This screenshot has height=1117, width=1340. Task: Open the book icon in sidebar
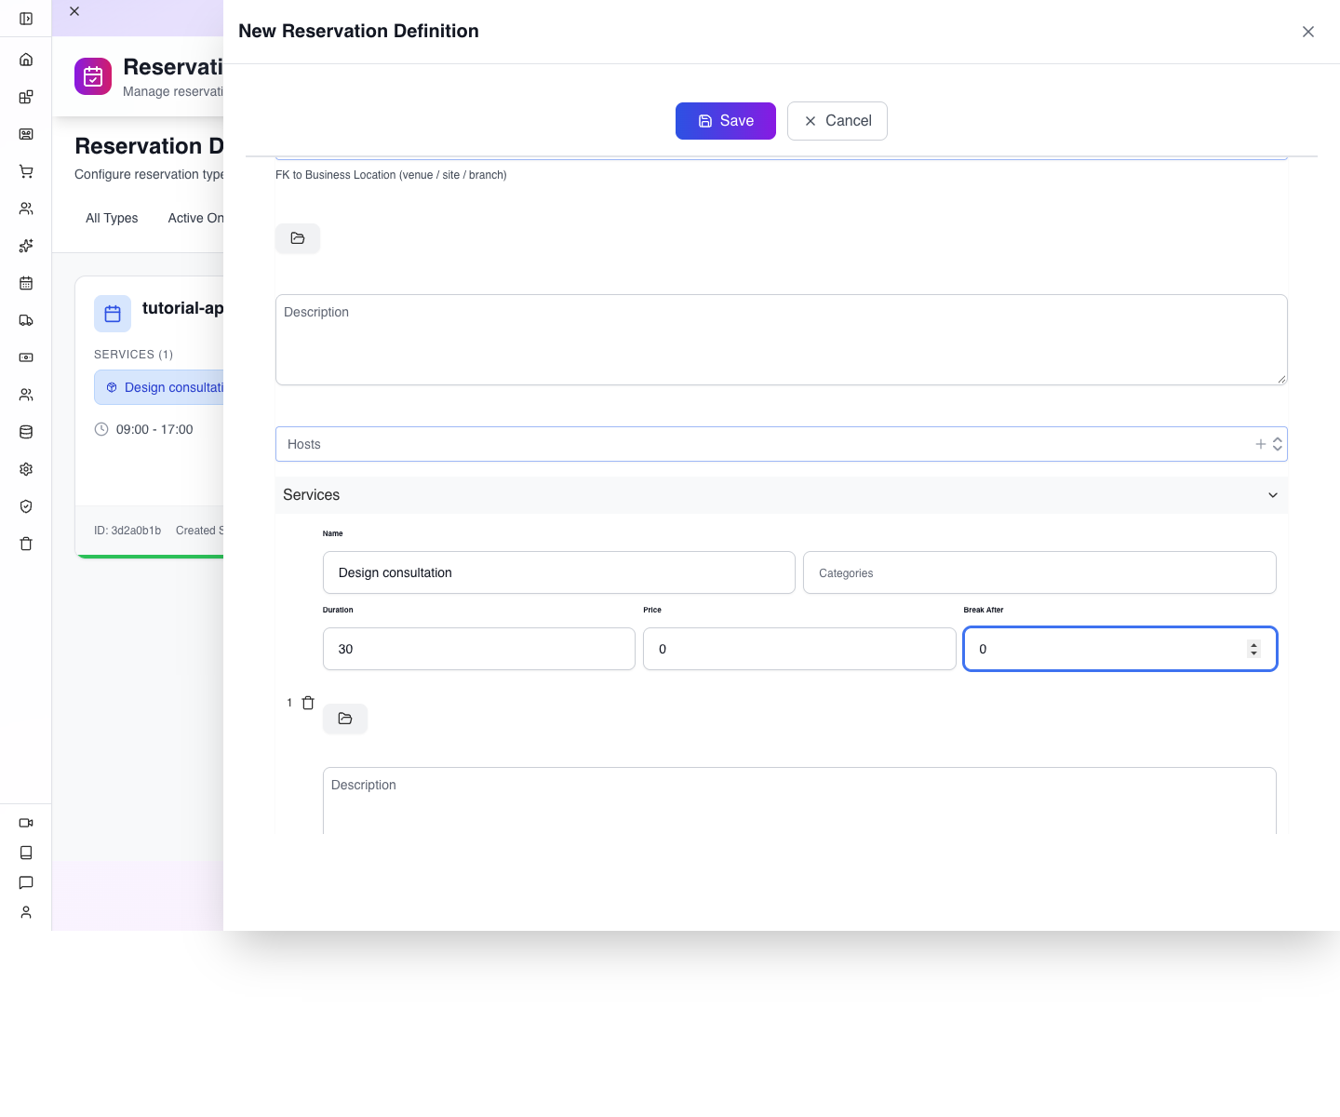[26, 853]
